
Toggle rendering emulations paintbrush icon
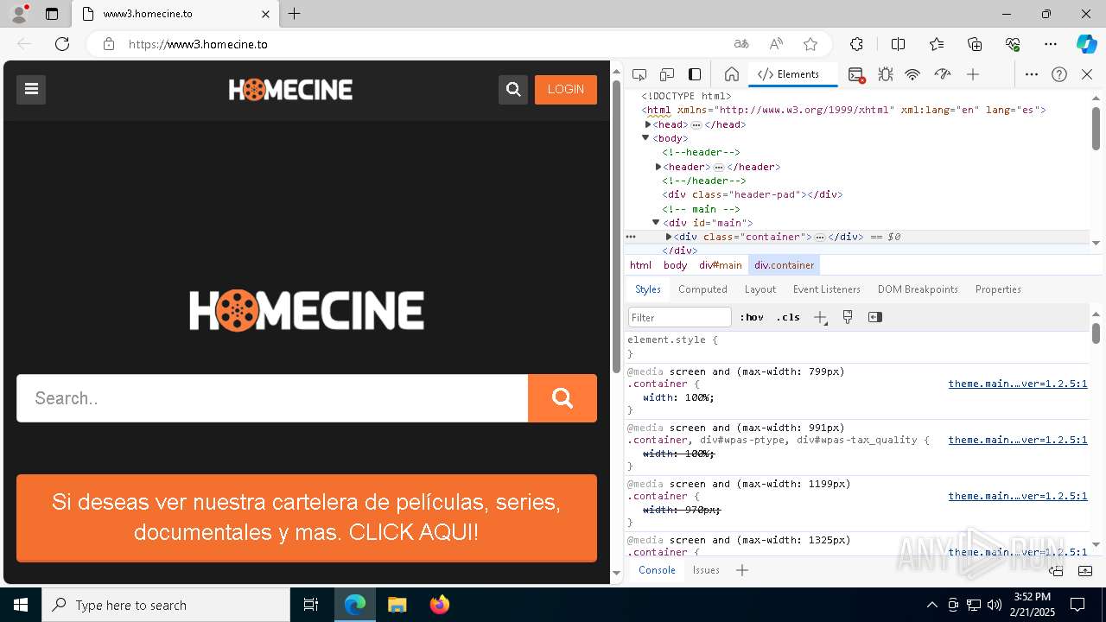[848, 317]
